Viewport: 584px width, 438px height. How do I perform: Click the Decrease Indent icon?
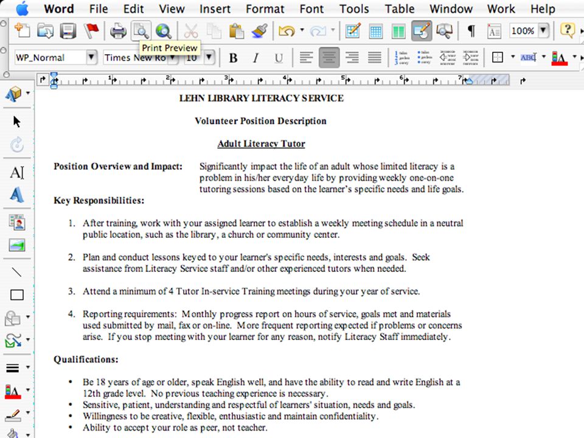click(x=447, y=58)
